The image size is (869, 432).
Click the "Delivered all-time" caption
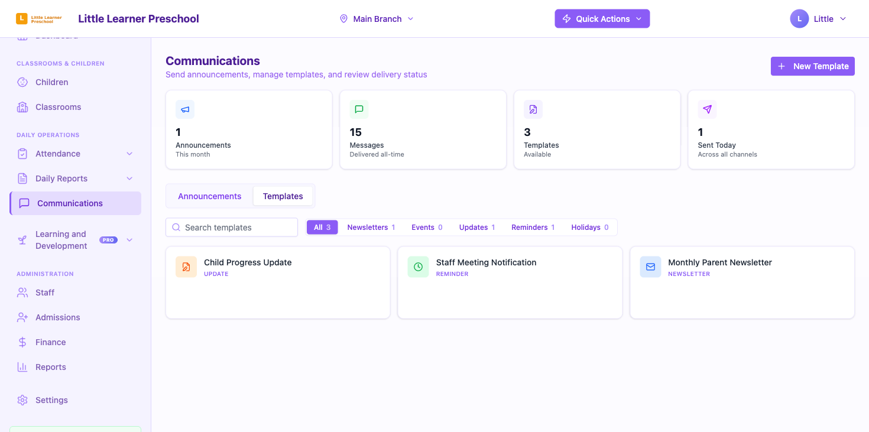377,154
